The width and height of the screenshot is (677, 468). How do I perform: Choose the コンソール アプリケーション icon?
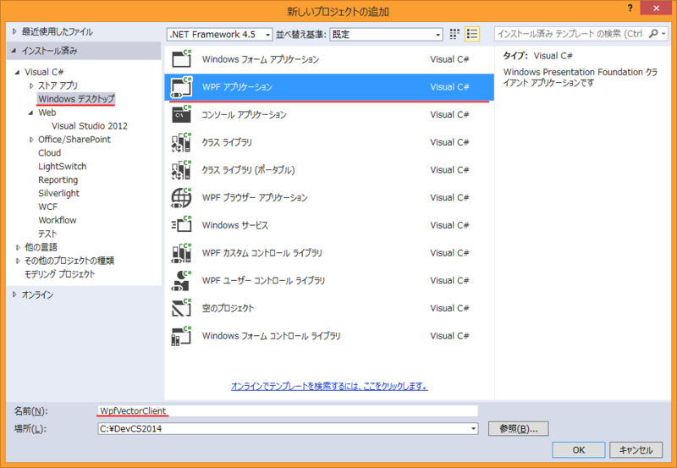click(x=181, y=114)
